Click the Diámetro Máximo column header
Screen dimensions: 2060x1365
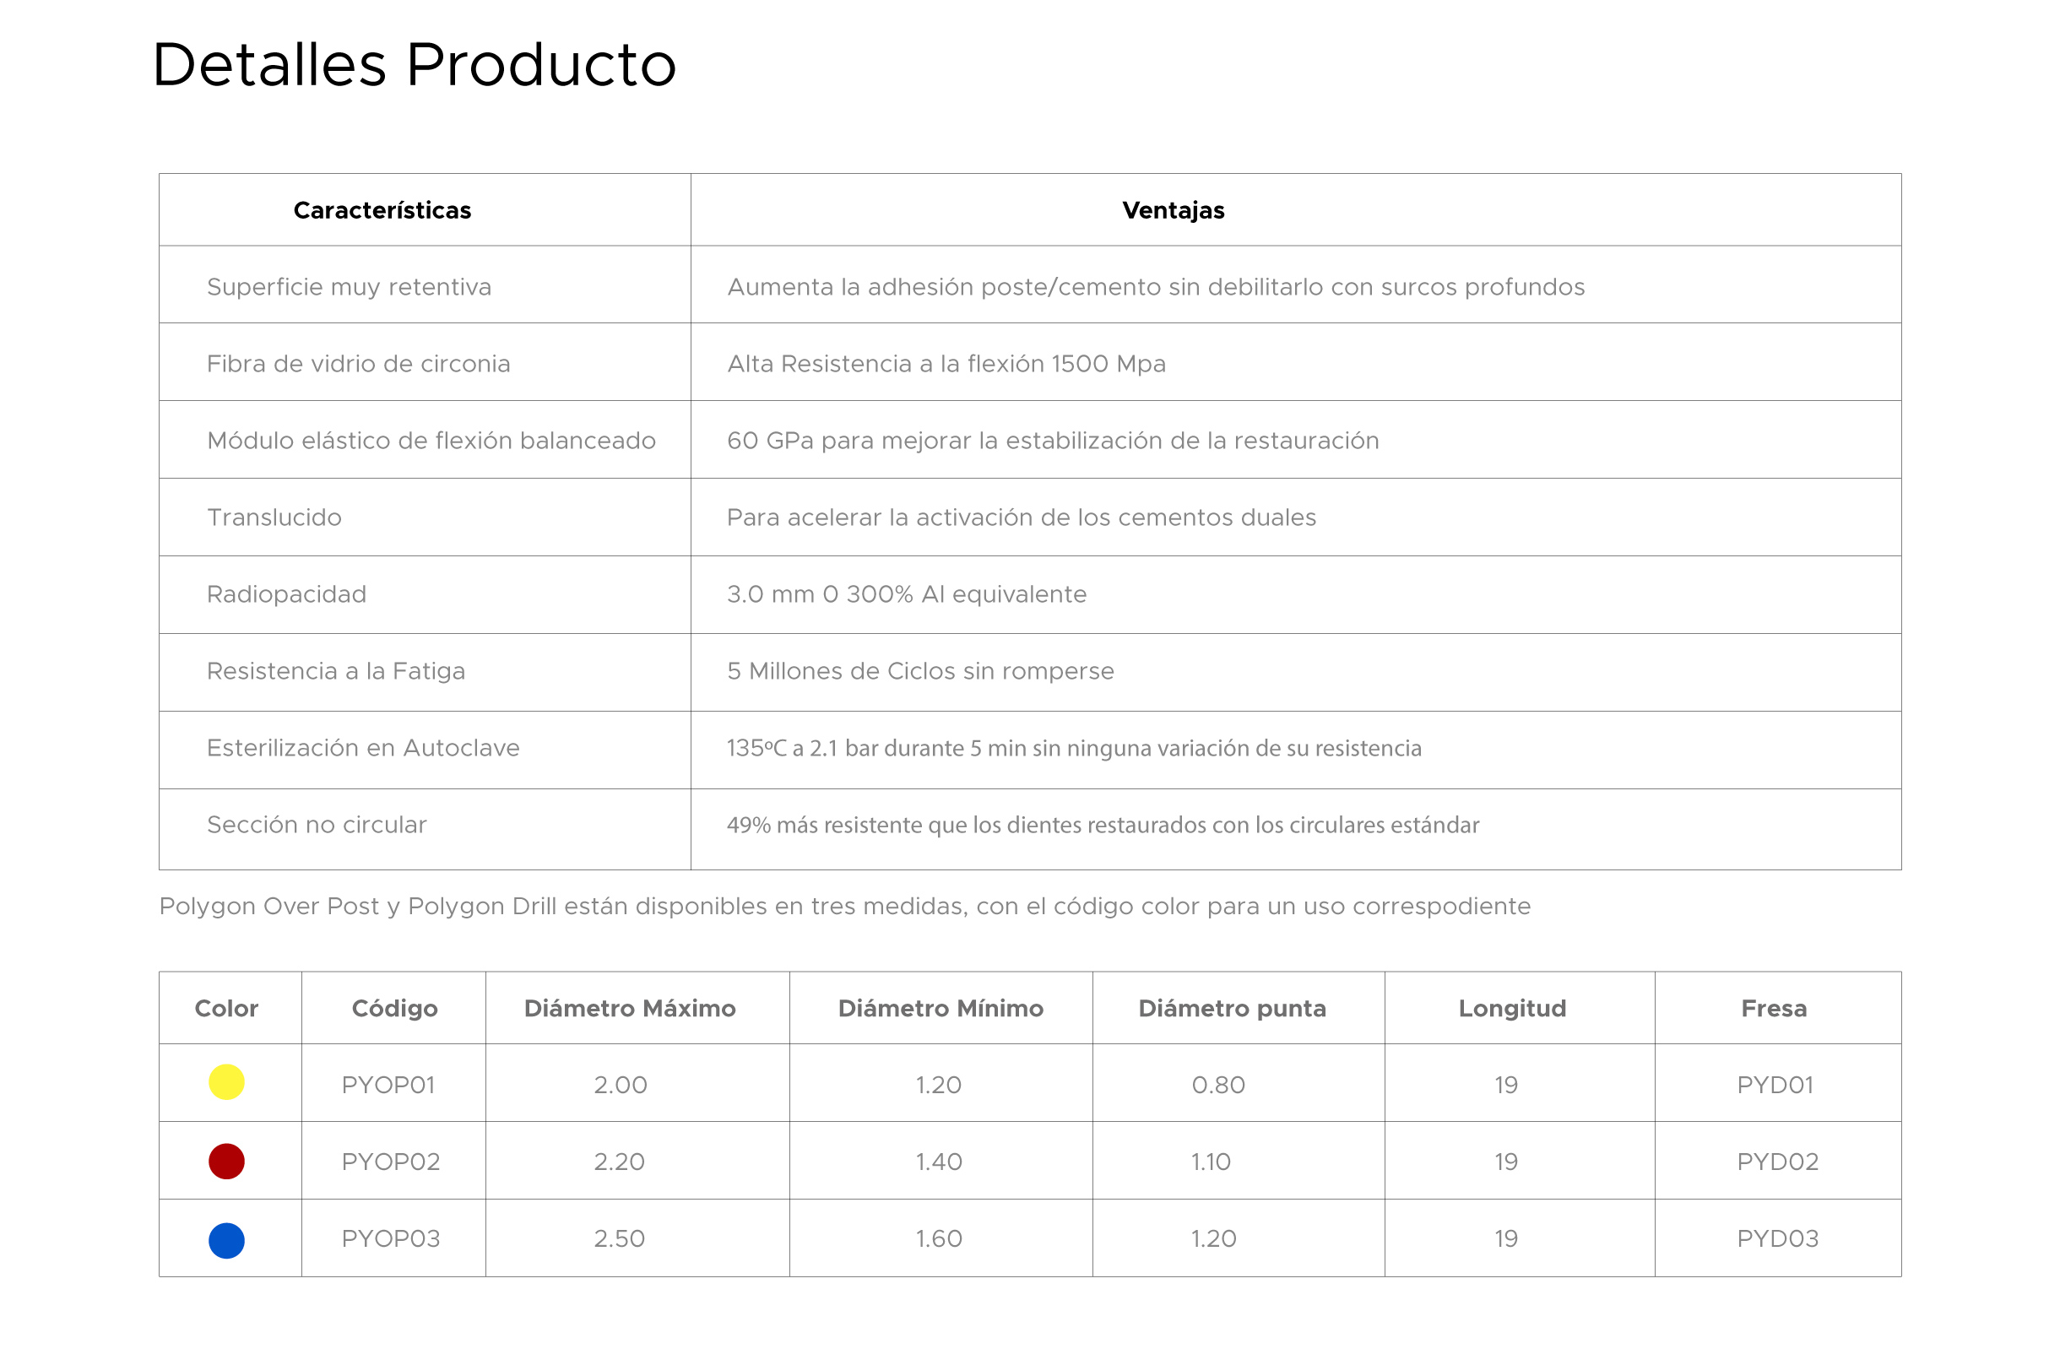click(x=630, y=1008)
